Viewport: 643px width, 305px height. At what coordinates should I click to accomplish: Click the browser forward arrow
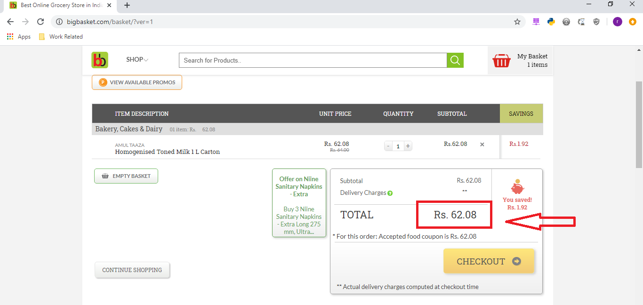pyautogui.click(x=25, y=22)
